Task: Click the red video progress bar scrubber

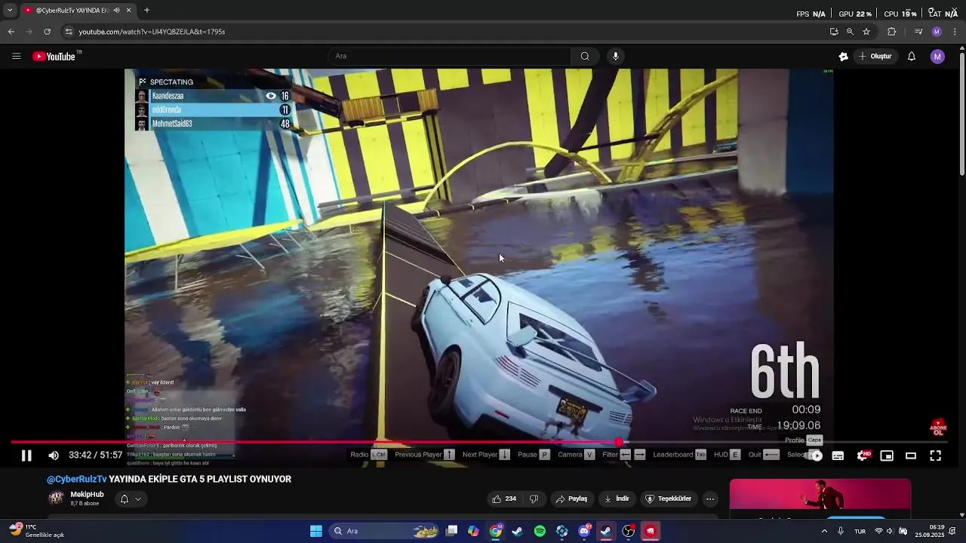Action: (619, 443)
